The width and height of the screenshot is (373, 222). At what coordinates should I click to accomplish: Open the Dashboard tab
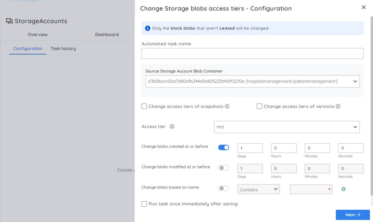[107, 35]
